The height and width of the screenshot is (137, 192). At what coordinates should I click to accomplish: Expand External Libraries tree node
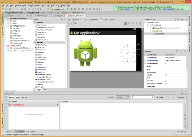[x=5, y=46]
